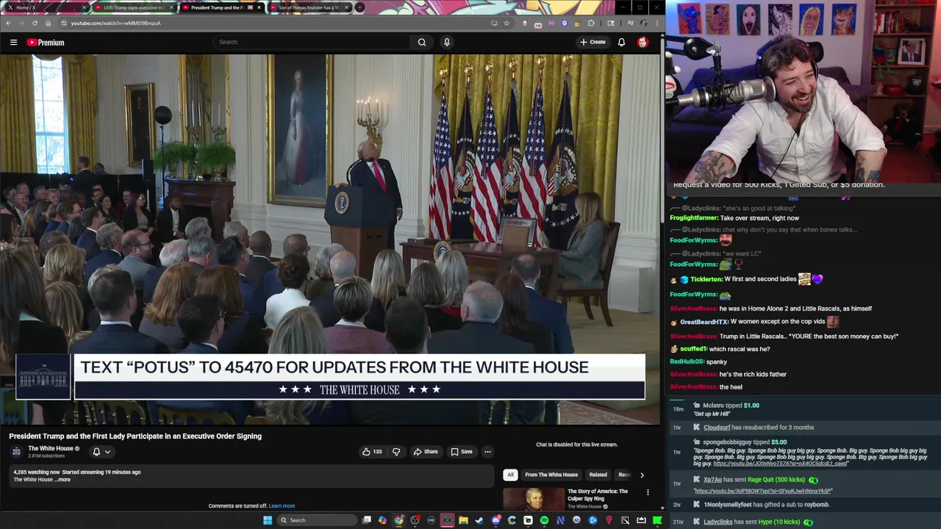Open Discord from the taskbar

coord(496,520)
